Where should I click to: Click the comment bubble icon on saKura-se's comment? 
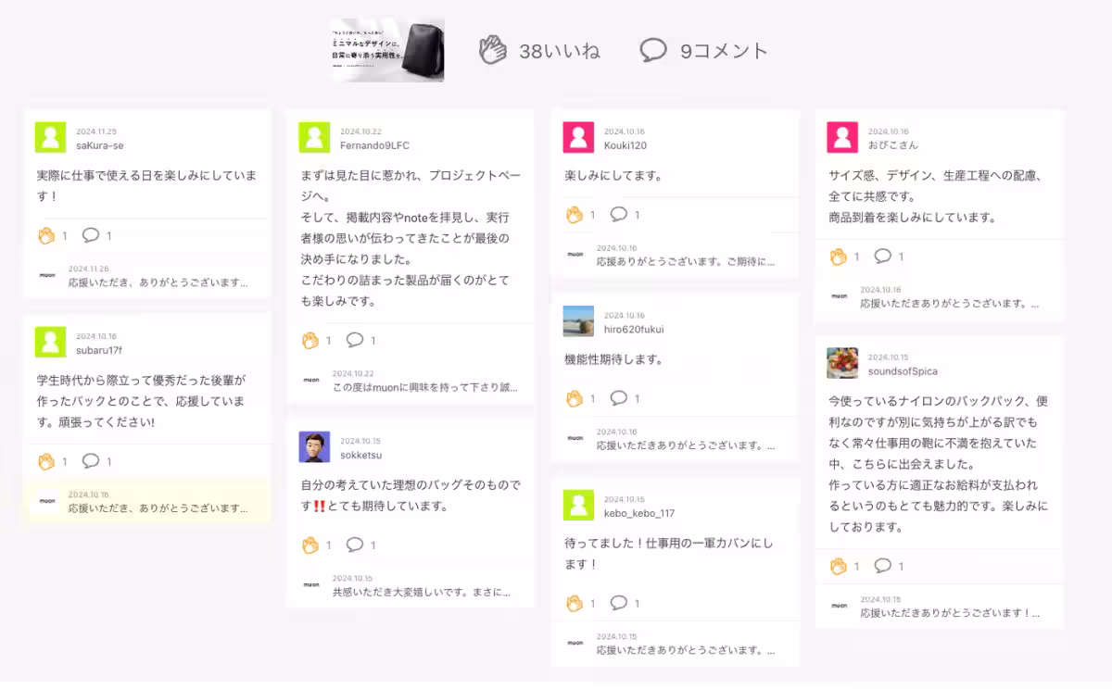[x=91, y=235]
